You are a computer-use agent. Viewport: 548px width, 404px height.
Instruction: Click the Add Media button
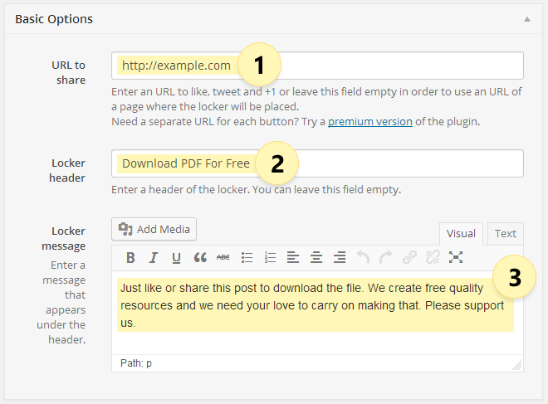[154, 229]
